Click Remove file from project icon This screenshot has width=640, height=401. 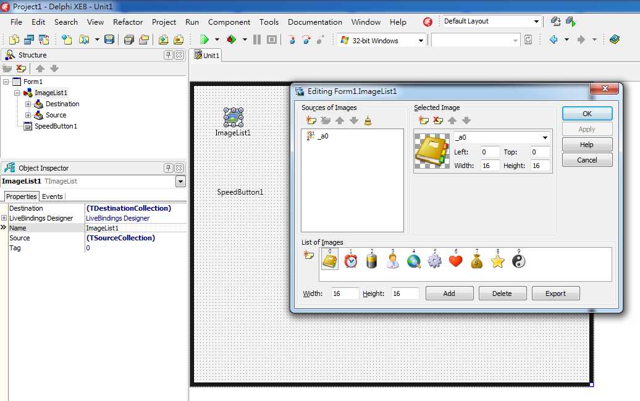179,40
